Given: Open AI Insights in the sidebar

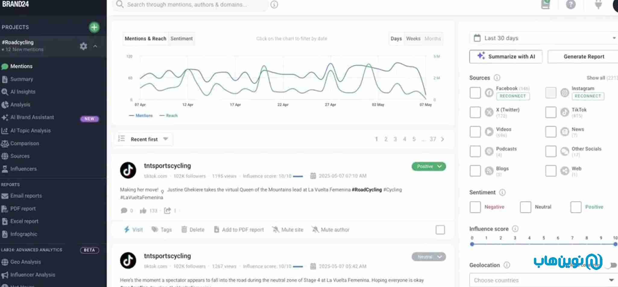Looking at the screenshot, I should (23, 92).
